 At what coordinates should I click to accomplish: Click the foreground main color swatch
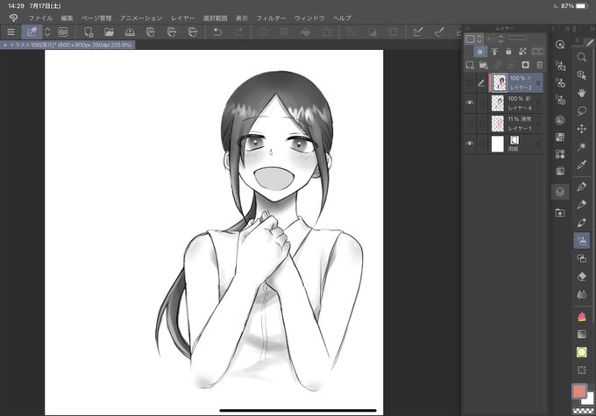(x=579, y=391)
